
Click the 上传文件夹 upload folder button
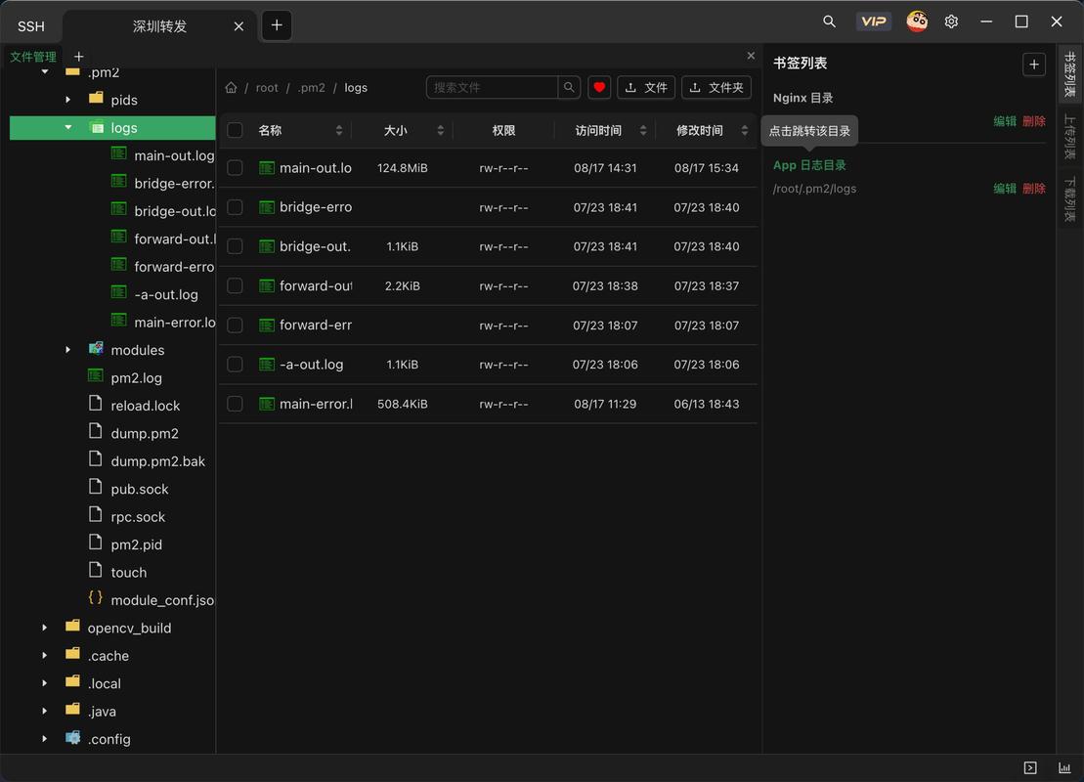click(716, 87)
